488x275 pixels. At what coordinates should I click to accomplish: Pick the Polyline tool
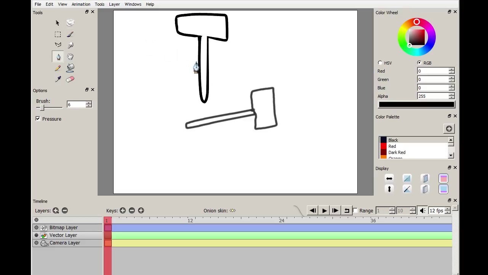click(x=58, y=45)
